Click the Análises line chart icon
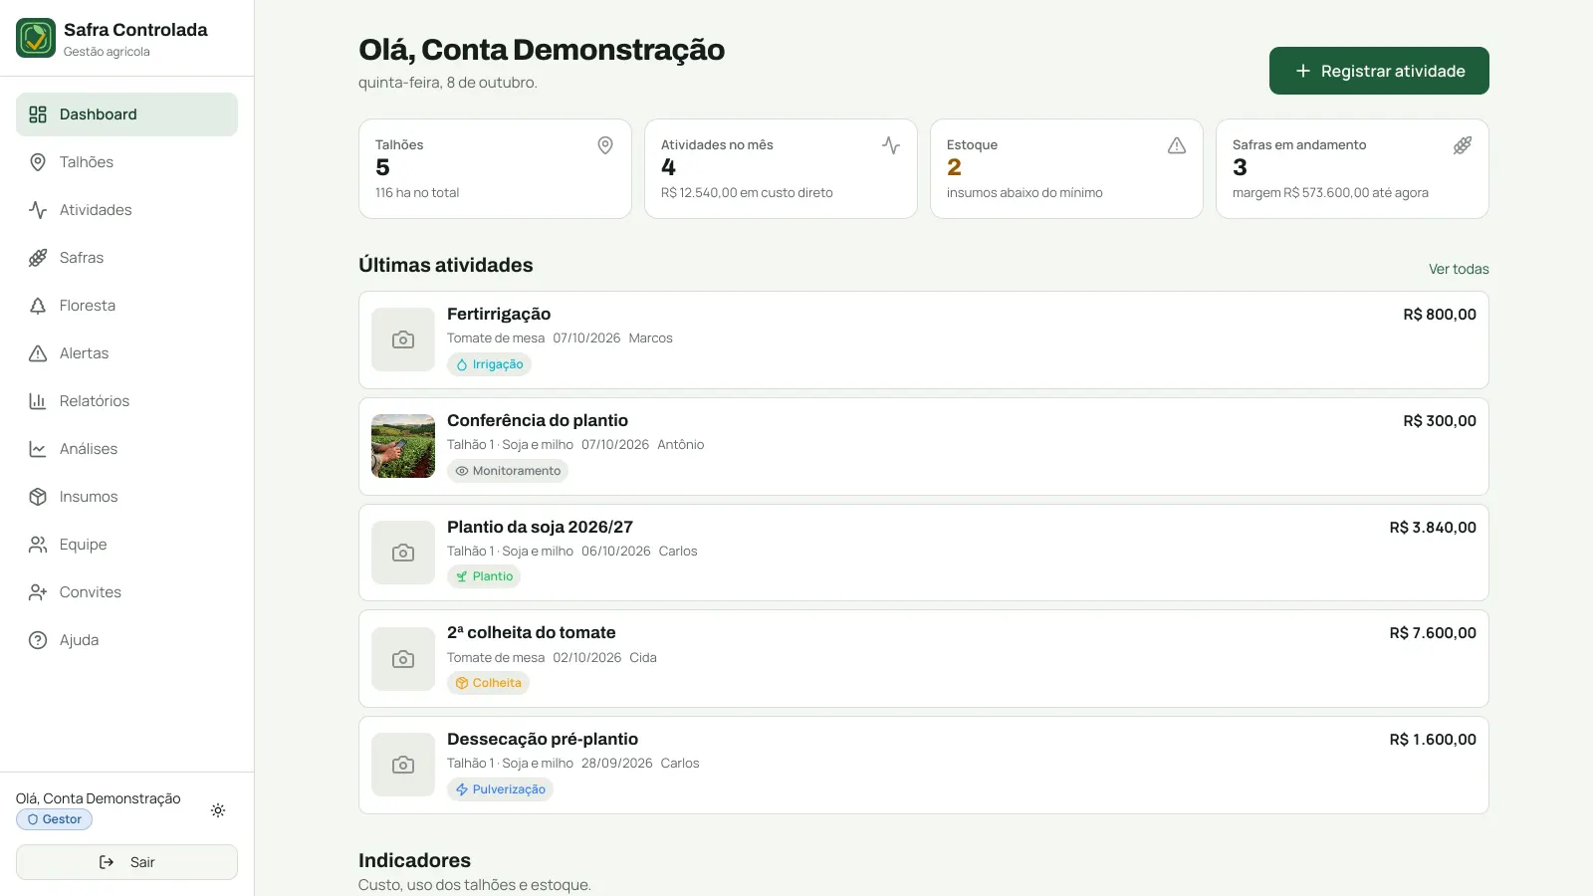Image resolution: width=1593 pixels, height=896 pixels. point(38,449)
